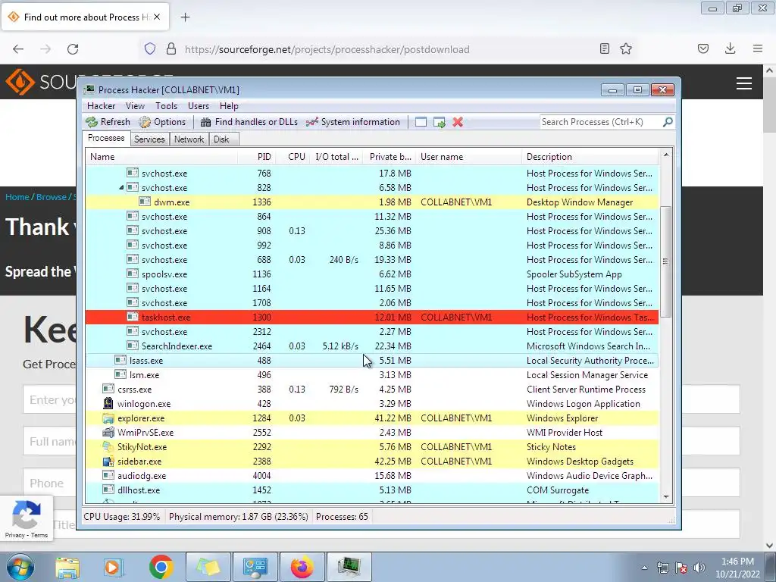Click the Refresh toolbar button
This screenshot has height=582, width=776.
point(108,122)
